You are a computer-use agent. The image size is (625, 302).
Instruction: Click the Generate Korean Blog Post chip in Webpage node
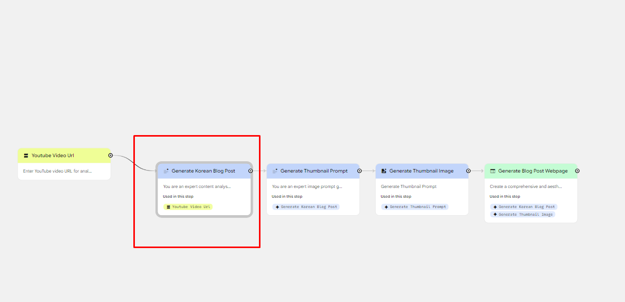[524, 207]
